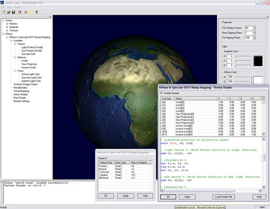Click the Map to Register column header
The image size is (270, 209).
pyautogui.click(x=140, y=162)
